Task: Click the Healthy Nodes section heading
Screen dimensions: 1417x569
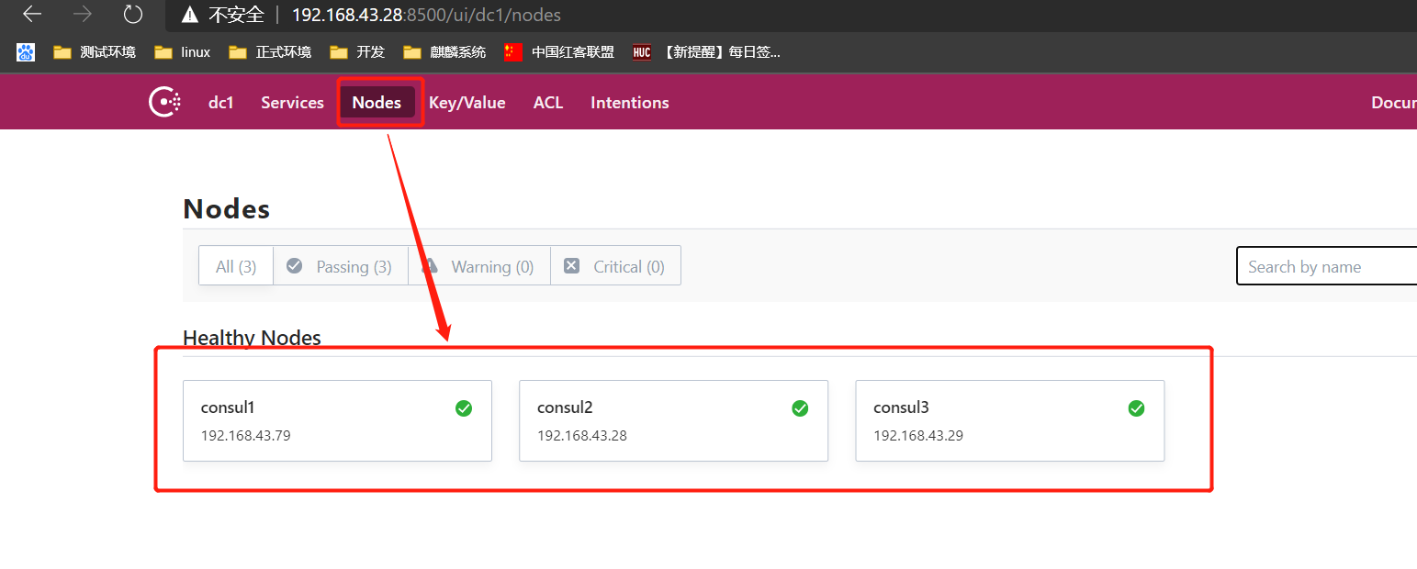Action: pos(253,338)
